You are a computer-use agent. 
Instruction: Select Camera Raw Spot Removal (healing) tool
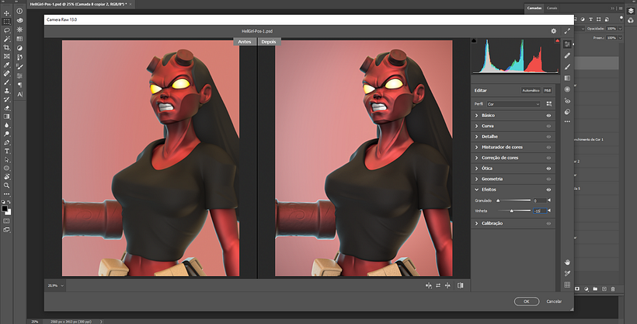point(568,56)
